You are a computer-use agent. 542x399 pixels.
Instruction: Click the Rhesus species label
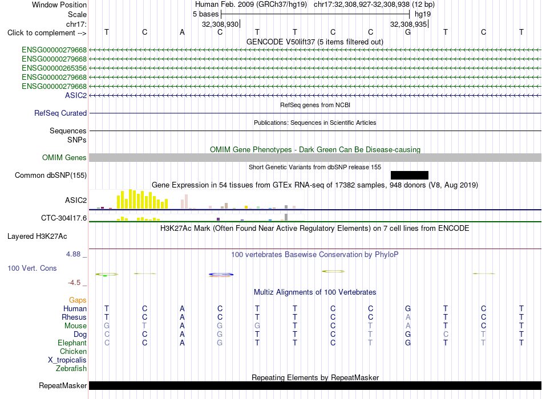click(x=74, y=317)
